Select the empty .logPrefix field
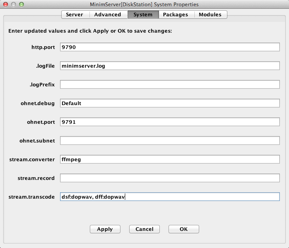 [170, 84]
